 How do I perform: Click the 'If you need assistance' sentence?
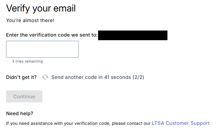[x=45, y=123]
